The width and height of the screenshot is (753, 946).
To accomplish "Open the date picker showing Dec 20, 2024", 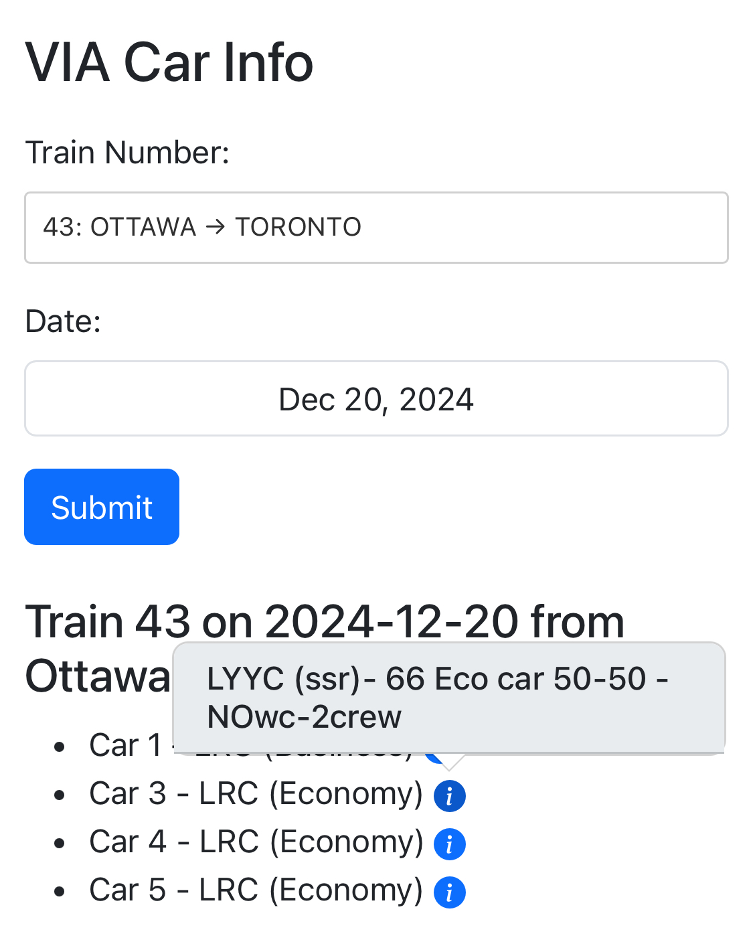I will [376, 399].
